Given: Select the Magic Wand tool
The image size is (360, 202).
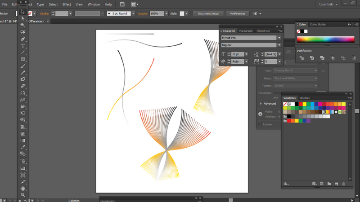Looking at the screenshot, I should (23, 25).
